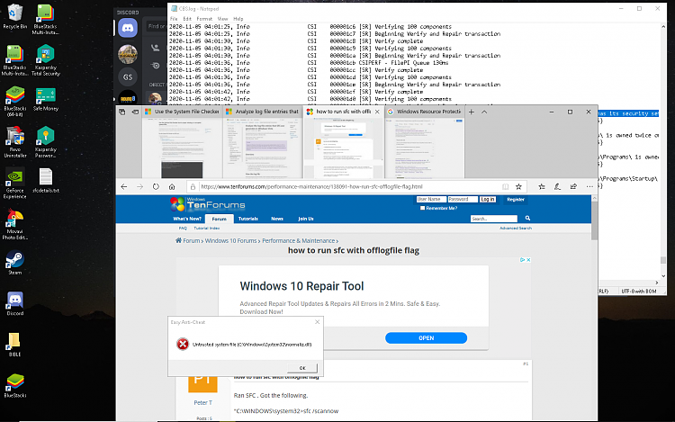
Task: Open new tab plus button in Edge
Action: 472,112
